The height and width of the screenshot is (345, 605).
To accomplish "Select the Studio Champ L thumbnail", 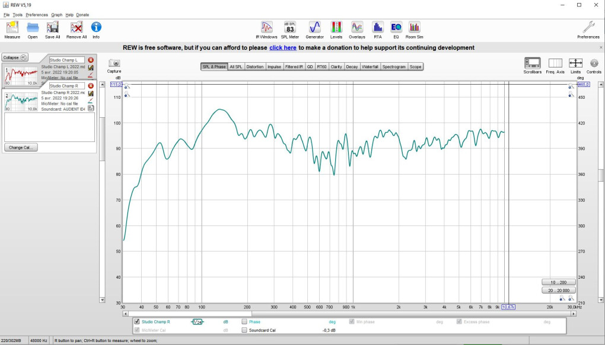I will pyautogui.click(x=21, y=76).
